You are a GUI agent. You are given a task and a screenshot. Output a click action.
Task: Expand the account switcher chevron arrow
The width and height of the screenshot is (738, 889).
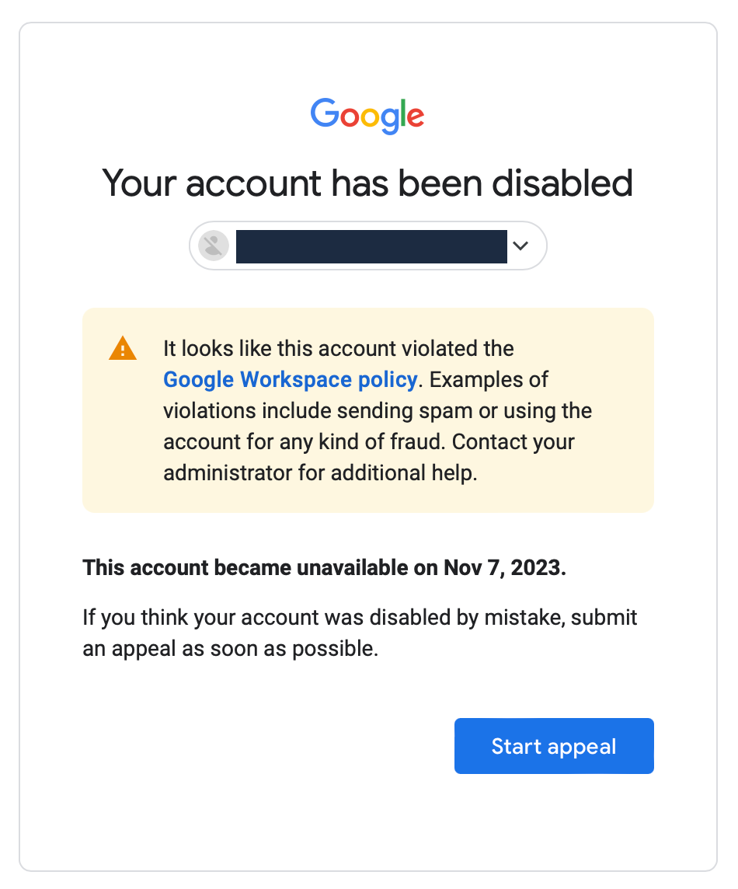click(x=520, y=246)
